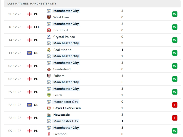Click the Liverpool club crest
This screenshot has height=137, width=183.
coord(49,134)
